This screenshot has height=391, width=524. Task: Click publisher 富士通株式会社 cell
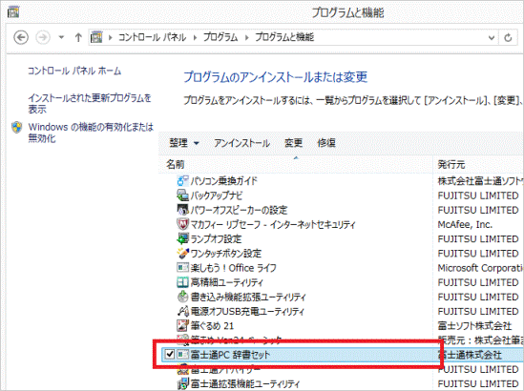click(470, 355)
